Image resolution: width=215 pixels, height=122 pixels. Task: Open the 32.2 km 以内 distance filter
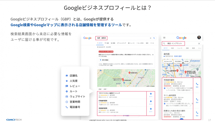168,61
